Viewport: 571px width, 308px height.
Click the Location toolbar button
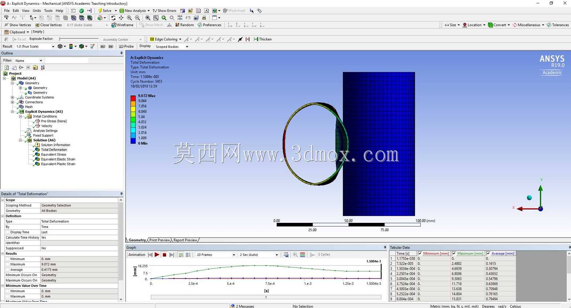474,25
